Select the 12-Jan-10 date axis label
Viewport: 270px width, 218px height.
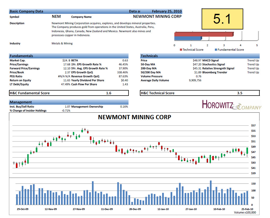(x=163, y=209)
